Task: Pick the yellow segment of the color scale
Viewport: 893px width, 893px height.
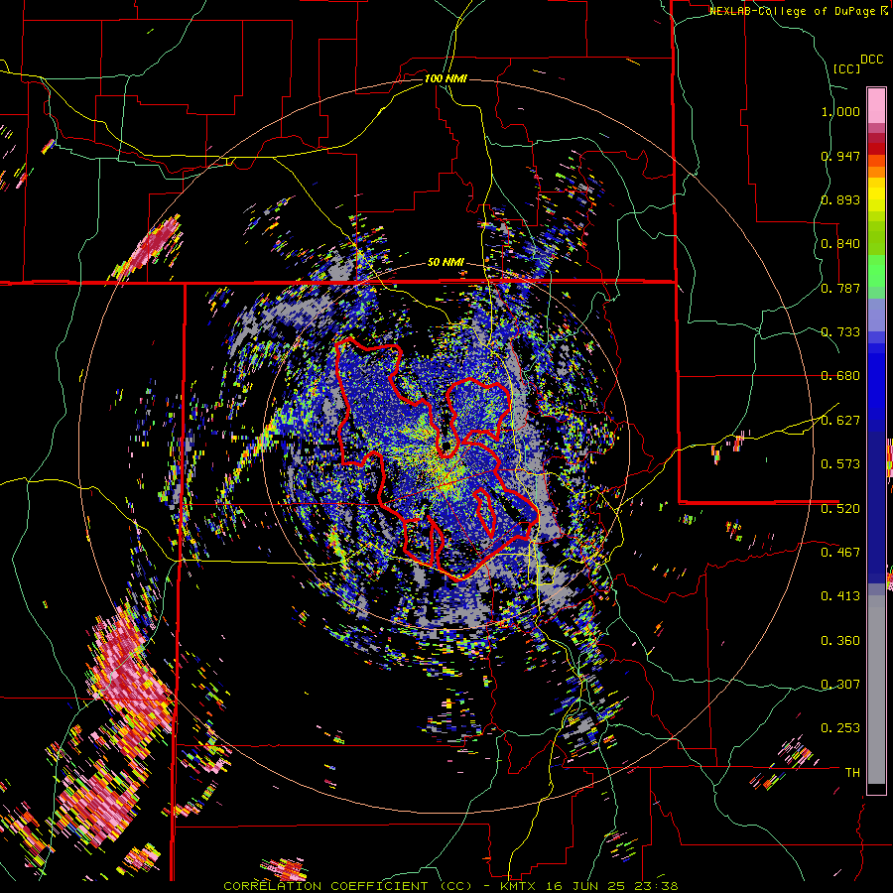Action: coord(876,194)
